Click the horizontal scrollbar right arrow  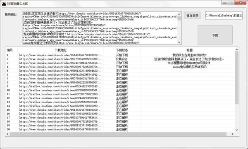click(x=232, y=134)
